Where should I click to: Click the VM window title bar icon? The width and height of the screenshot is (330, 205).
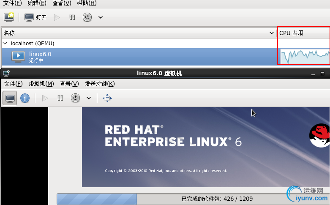point(6,73)
